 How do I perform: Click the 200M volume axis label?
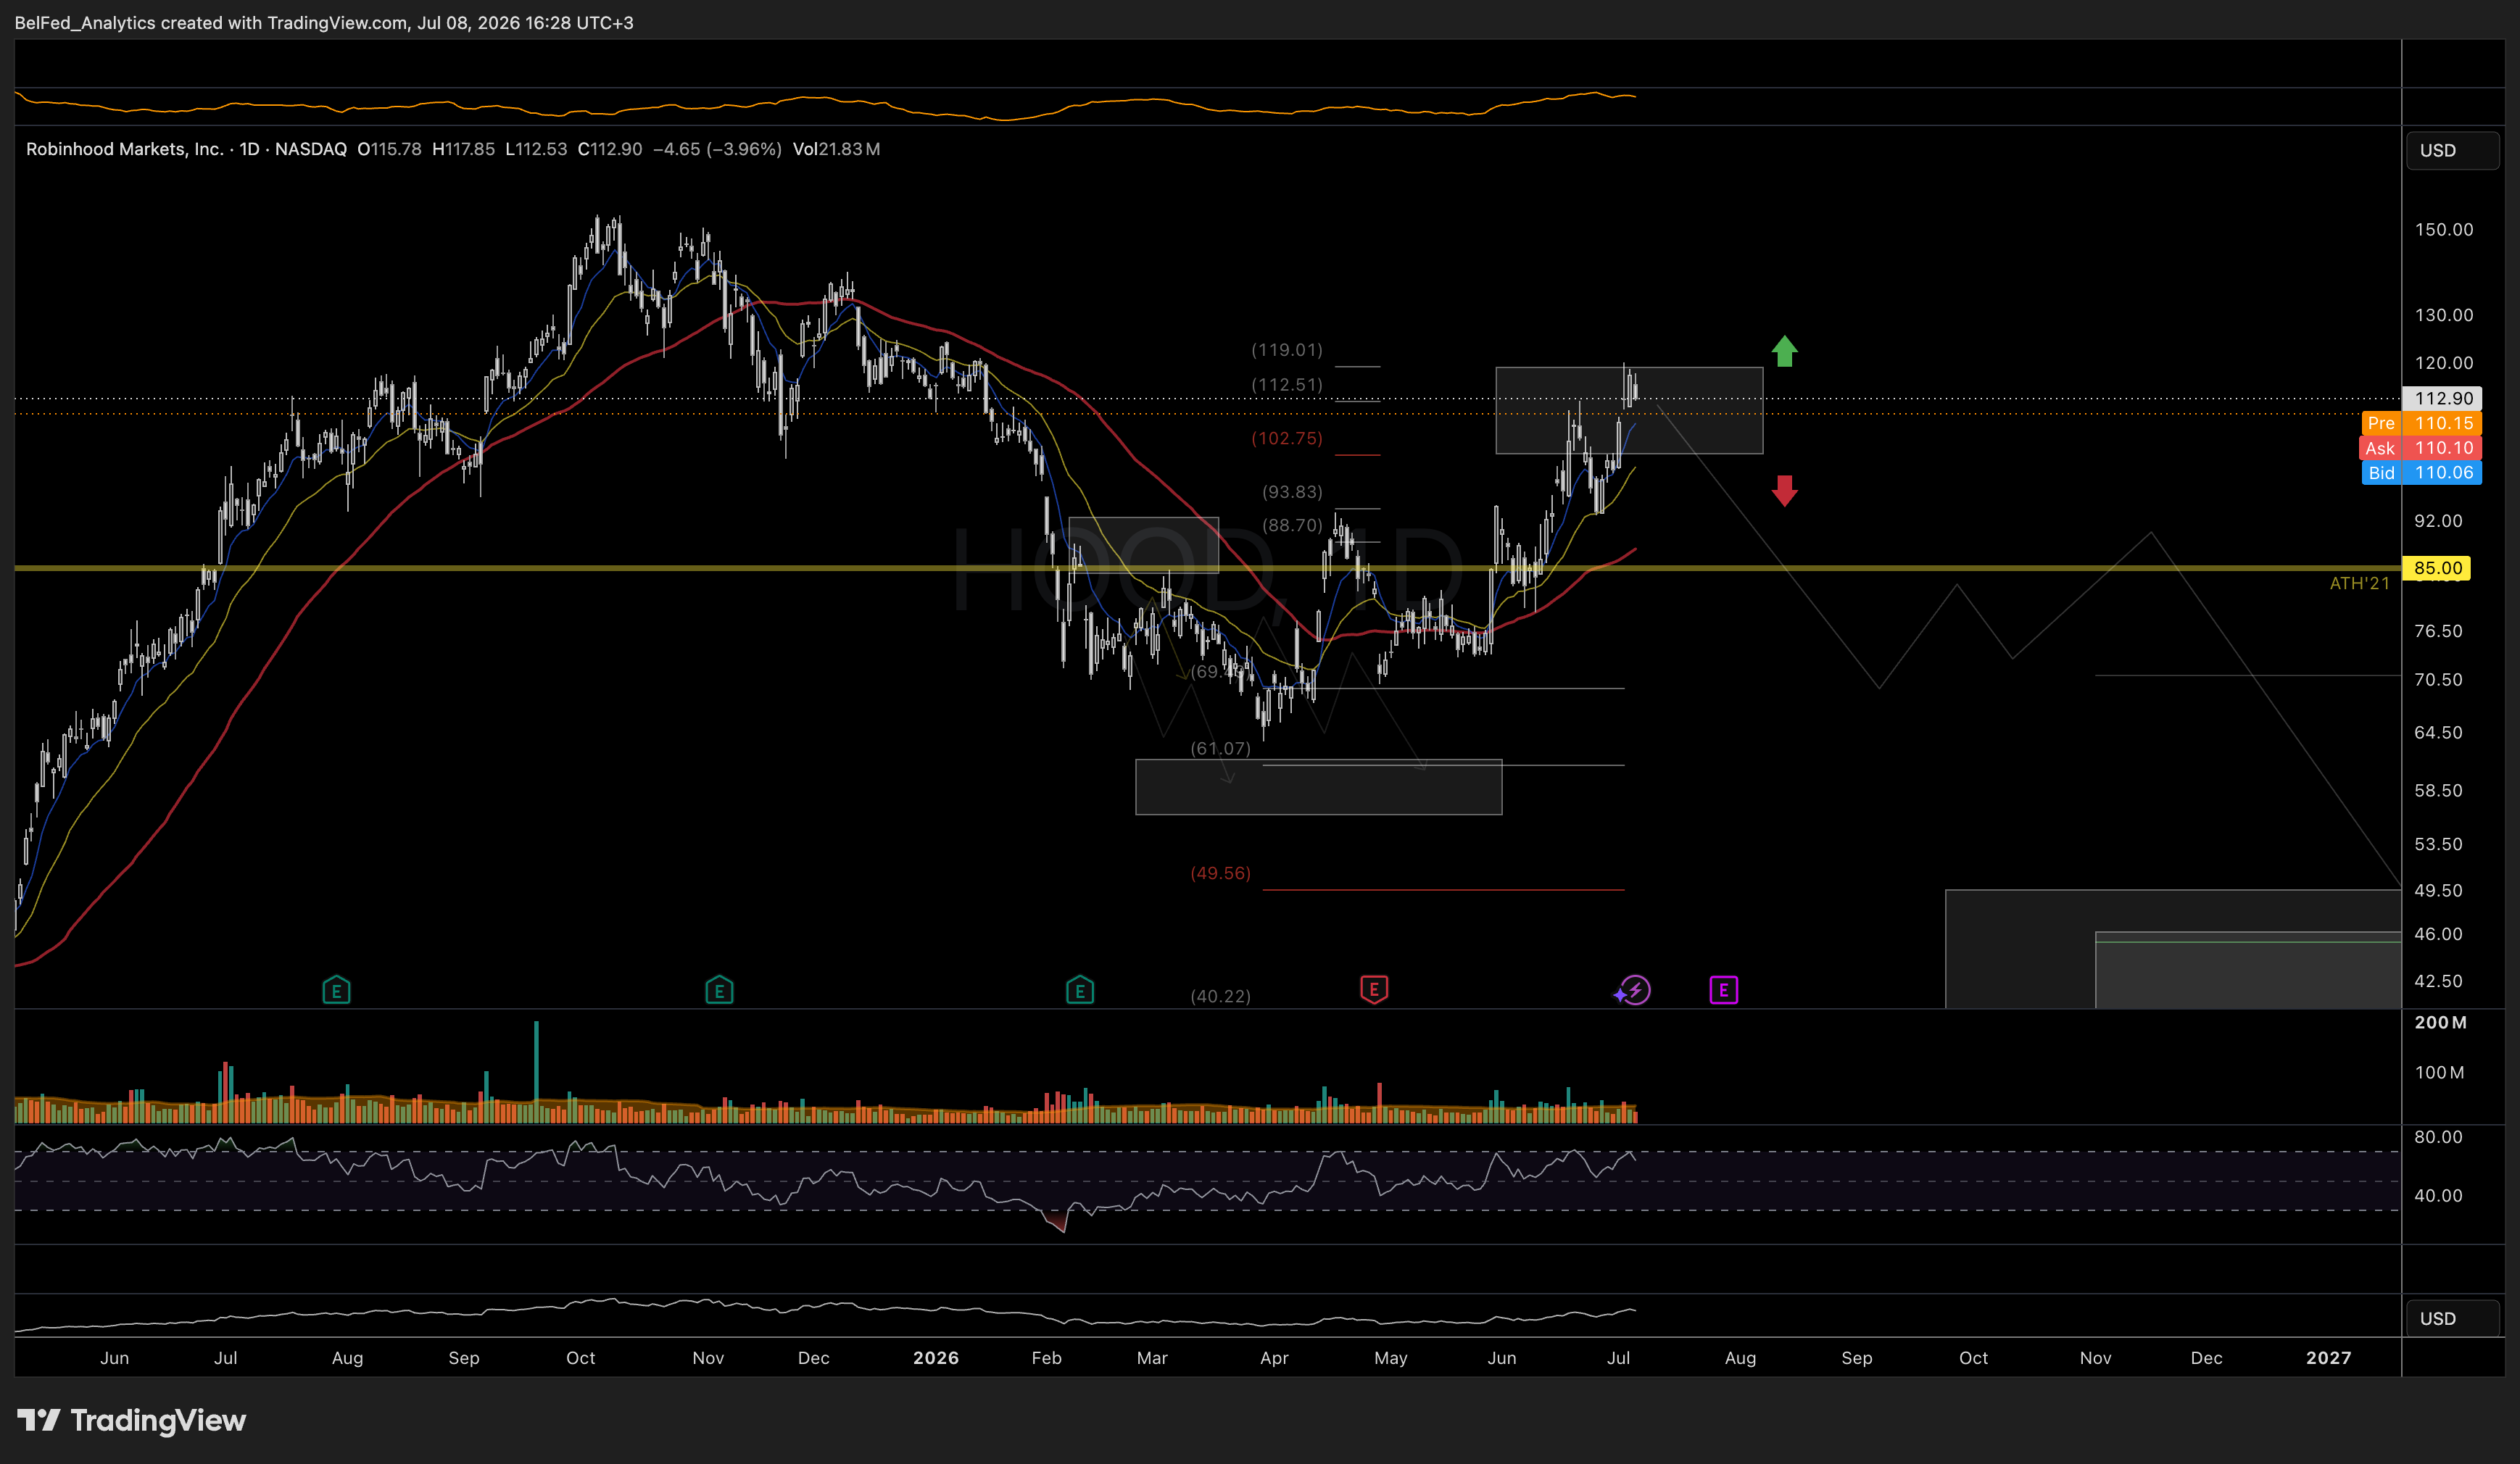(x=2440, y=1023)
